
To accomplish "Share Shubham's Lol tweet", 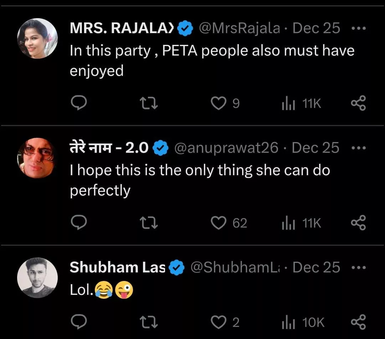I will click(358, 322).
